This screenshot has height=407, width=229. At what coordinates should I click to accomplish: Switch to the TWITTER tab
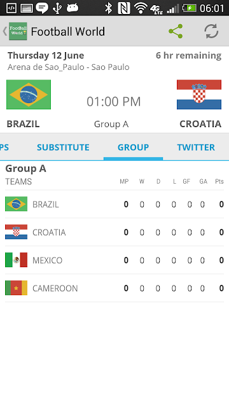196,148
